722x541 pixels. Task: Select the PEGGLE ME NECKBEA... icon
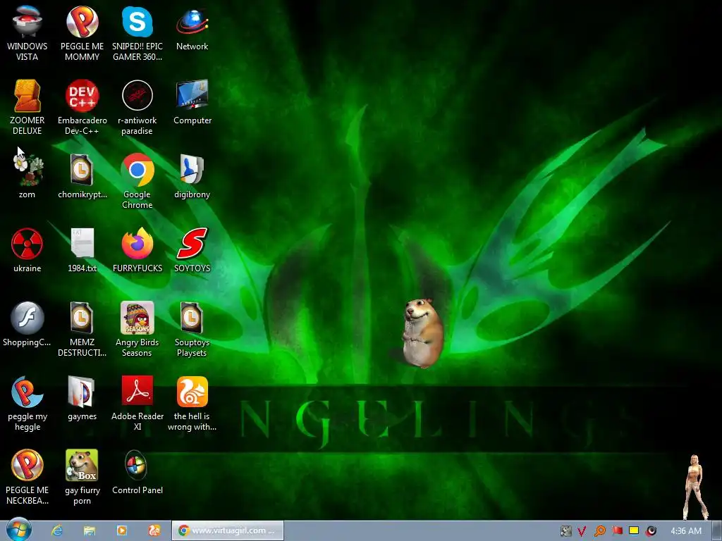click(x=27, y=477)
